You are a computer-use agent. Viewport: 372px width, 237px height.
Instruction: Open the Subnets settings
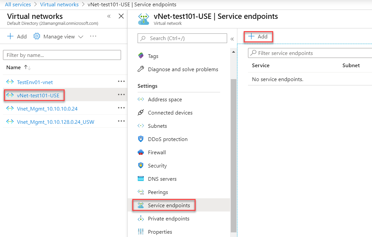tap(157, 126)
